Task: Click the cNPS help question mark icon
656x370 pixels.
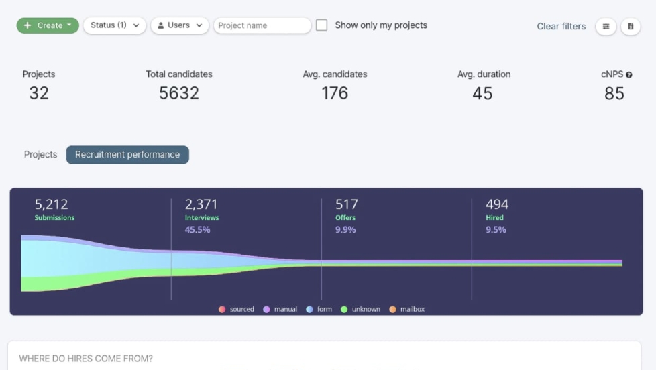Action: coord(629,75)
